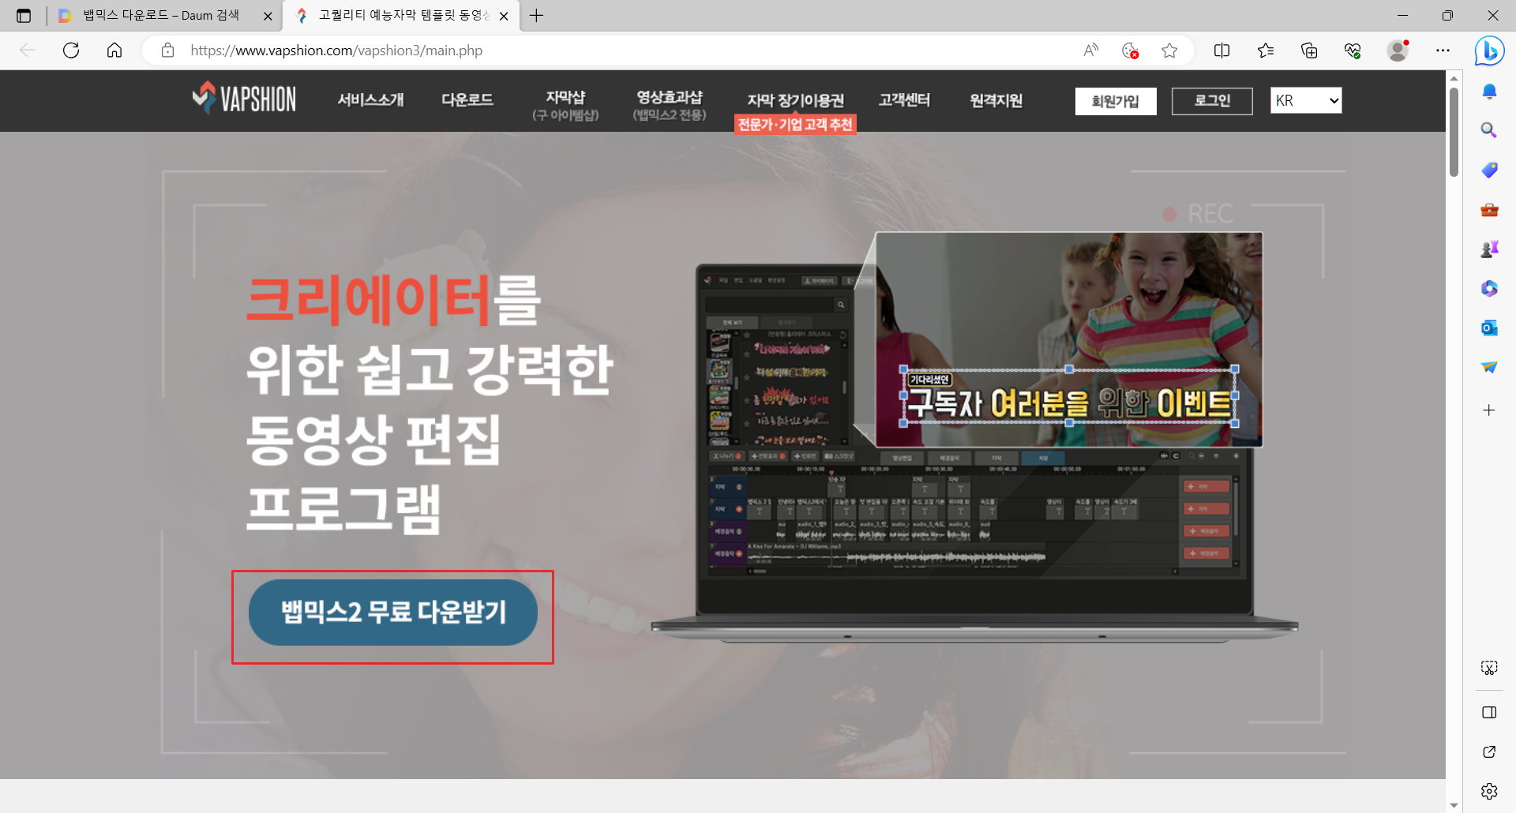Open the Tools briefcase sidebar icon
1516x813 pixels.
point(1489,210)
